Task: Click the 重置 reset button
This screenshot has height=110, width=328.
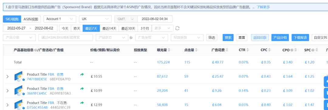Action: (242, 38)
